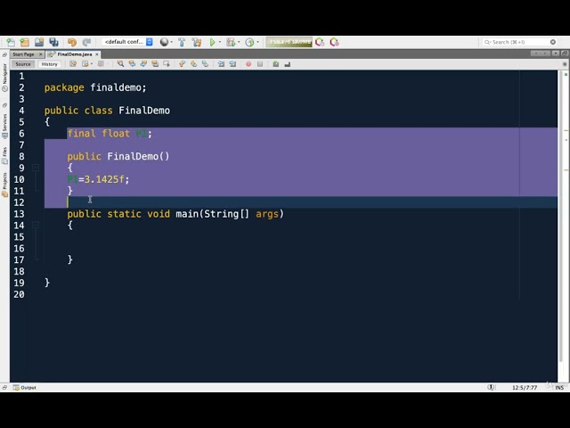This screenshot has width=570, height=428.
Task: Switch to Source view
Action: click(23, 64)
